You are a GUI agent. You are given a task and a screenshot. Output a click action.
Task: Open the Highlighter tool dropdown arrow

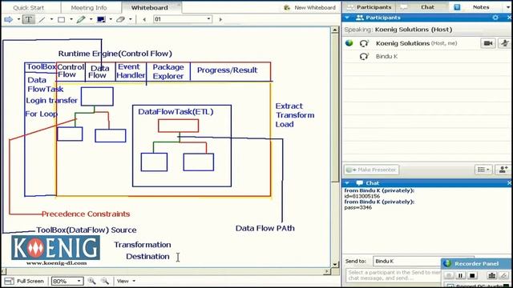(91, 19)
